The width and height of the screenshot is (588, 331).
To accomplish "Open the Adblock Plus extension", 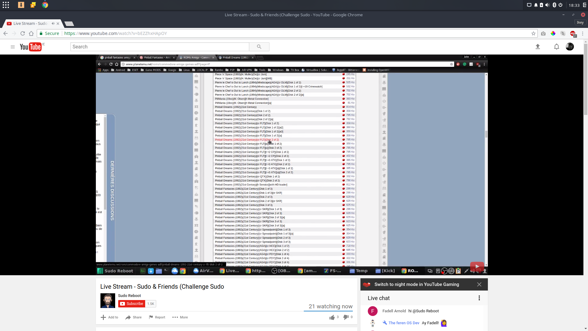I will tap(573, 34).
